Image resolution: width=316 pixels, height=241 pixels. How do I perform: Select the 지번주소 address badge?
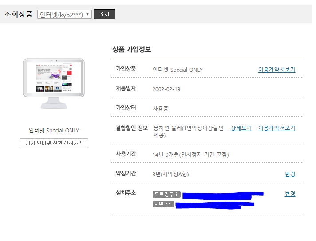[163, 204]
